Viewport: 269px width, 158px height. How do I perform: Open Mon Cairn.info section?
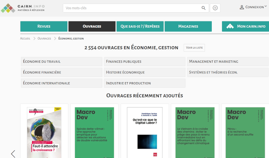click(x=245, y=26)
